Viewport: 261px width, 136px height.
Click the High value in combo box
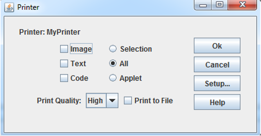[96, 101]
